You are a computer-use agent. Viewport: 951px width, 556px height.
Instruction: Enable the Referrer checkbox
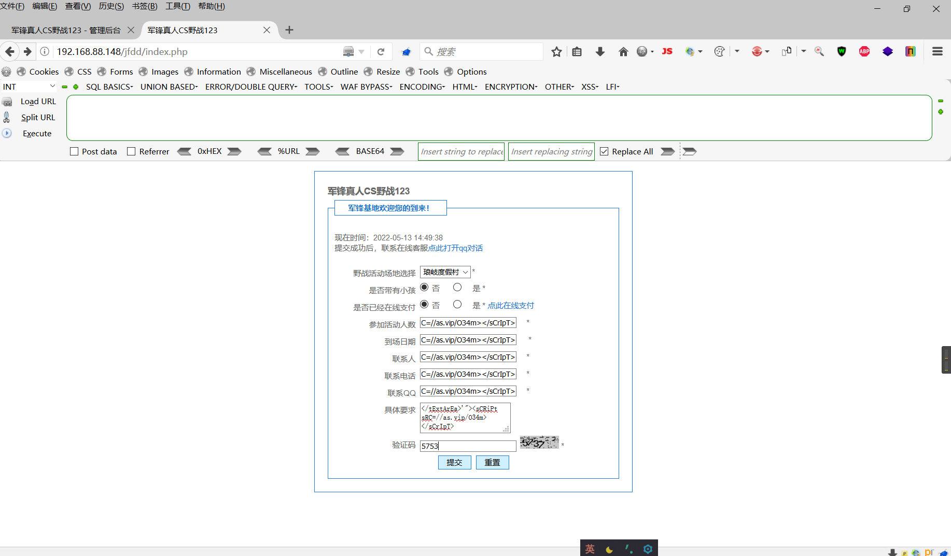click(x=131, y=151)
